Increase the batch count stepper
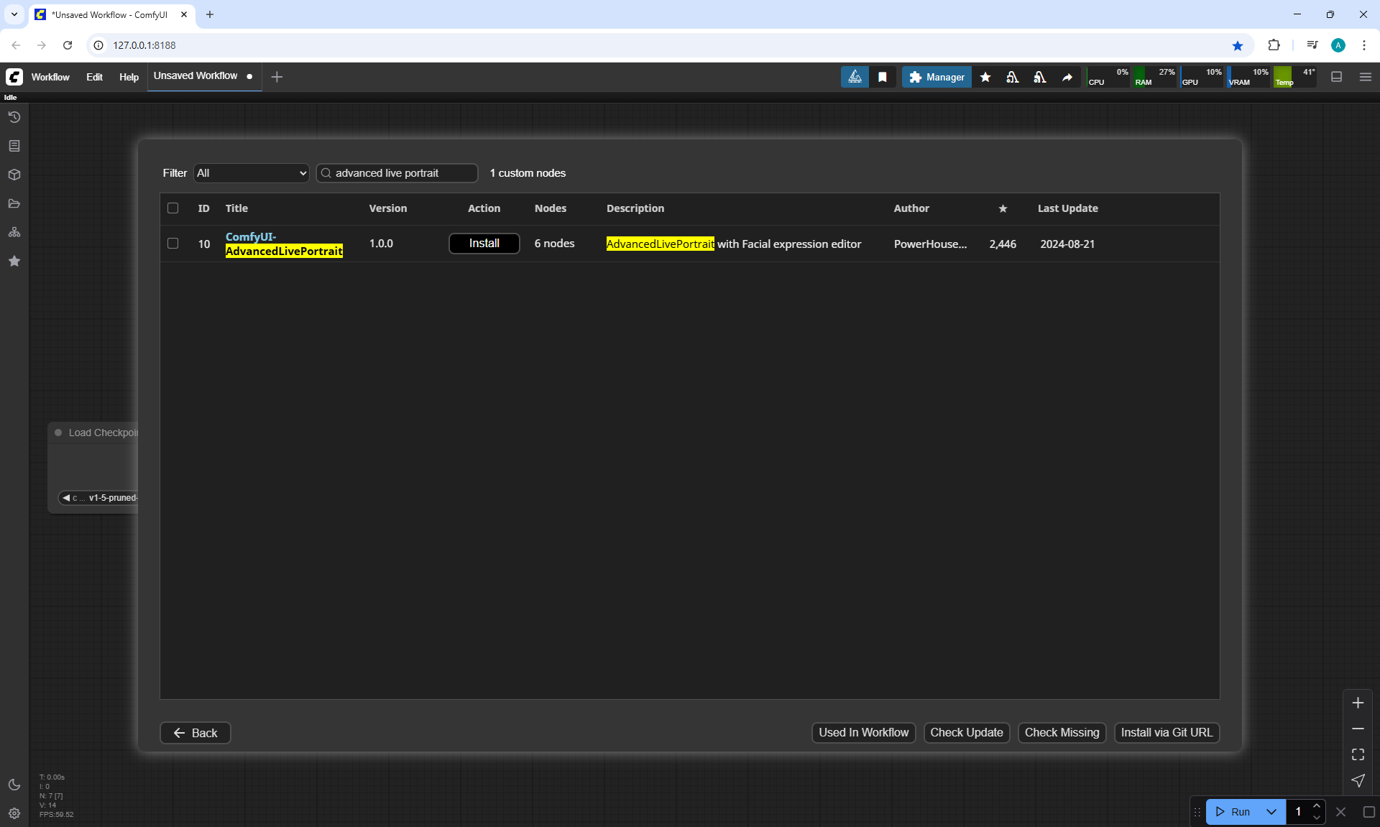Screen dimensions: 1380x827 tap(1317, 806)
